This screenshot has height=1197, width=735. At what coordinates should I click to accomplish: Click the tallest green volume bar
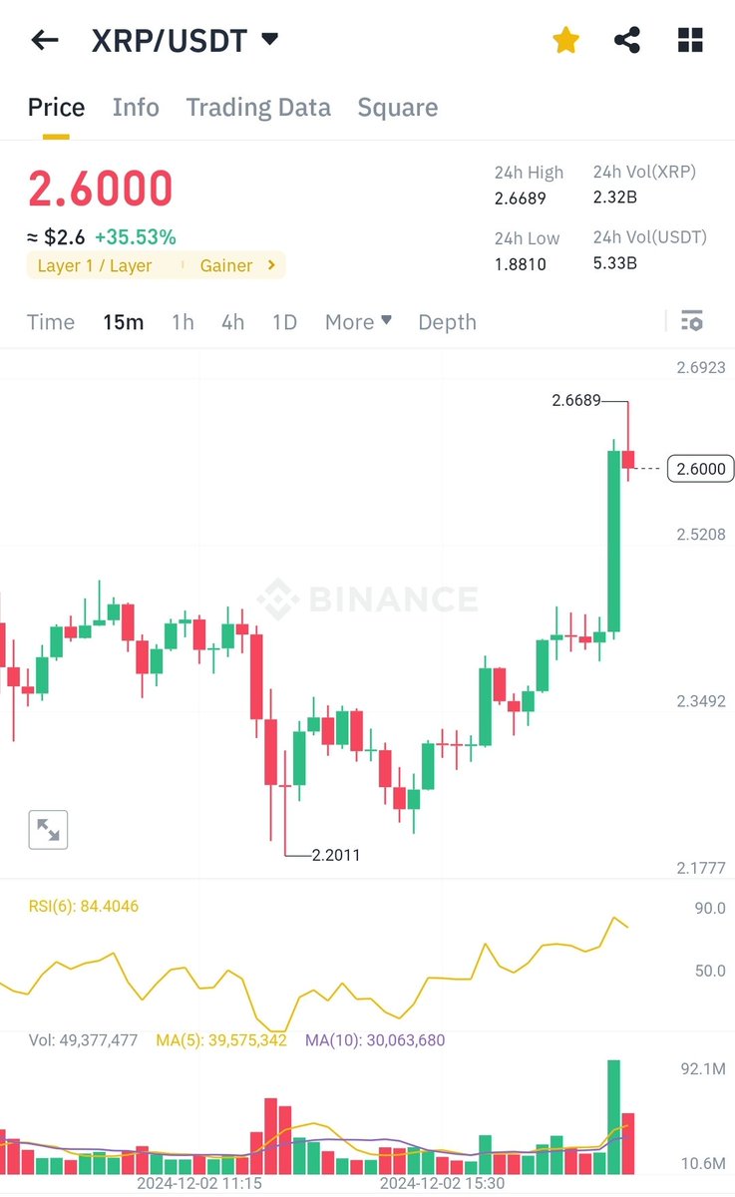(614, 1116)
